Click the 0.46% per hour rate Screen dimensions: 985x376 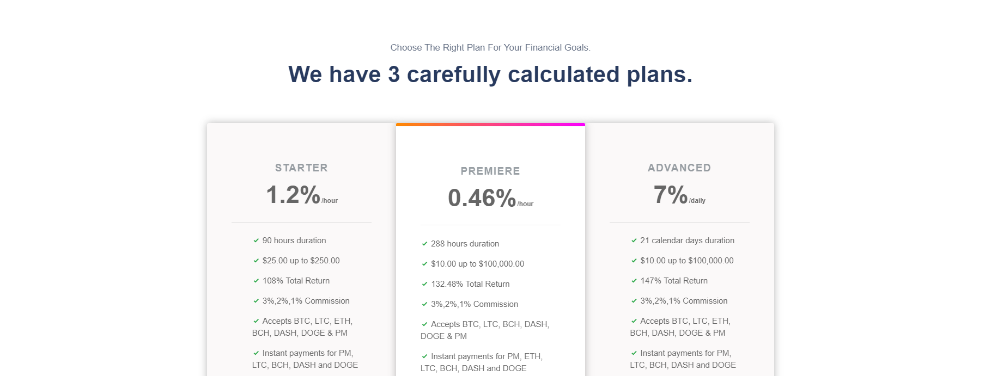pyautogui.click(x=482, y=198)
